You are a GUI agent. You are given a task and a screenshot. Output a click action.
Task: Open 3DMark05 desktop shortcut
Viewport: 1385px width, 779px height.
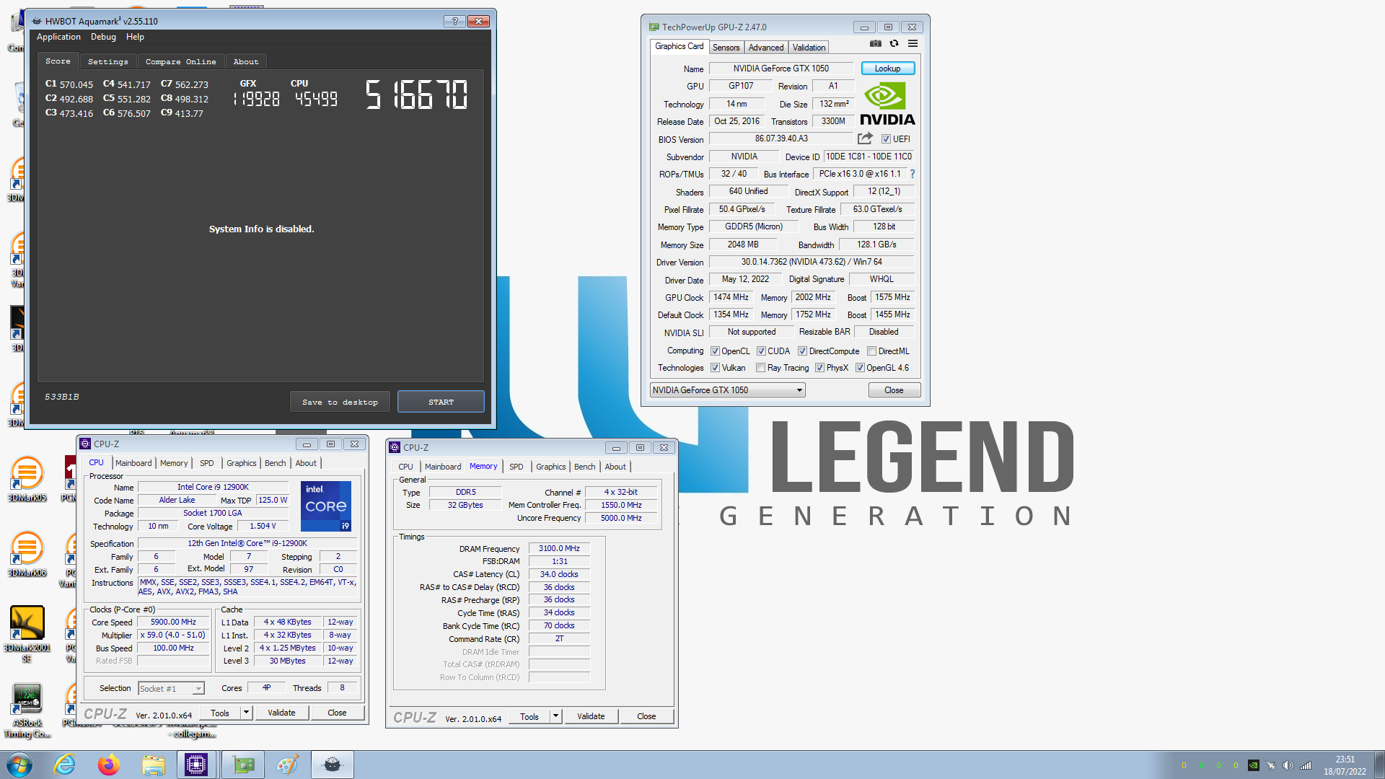pos(27,478)
